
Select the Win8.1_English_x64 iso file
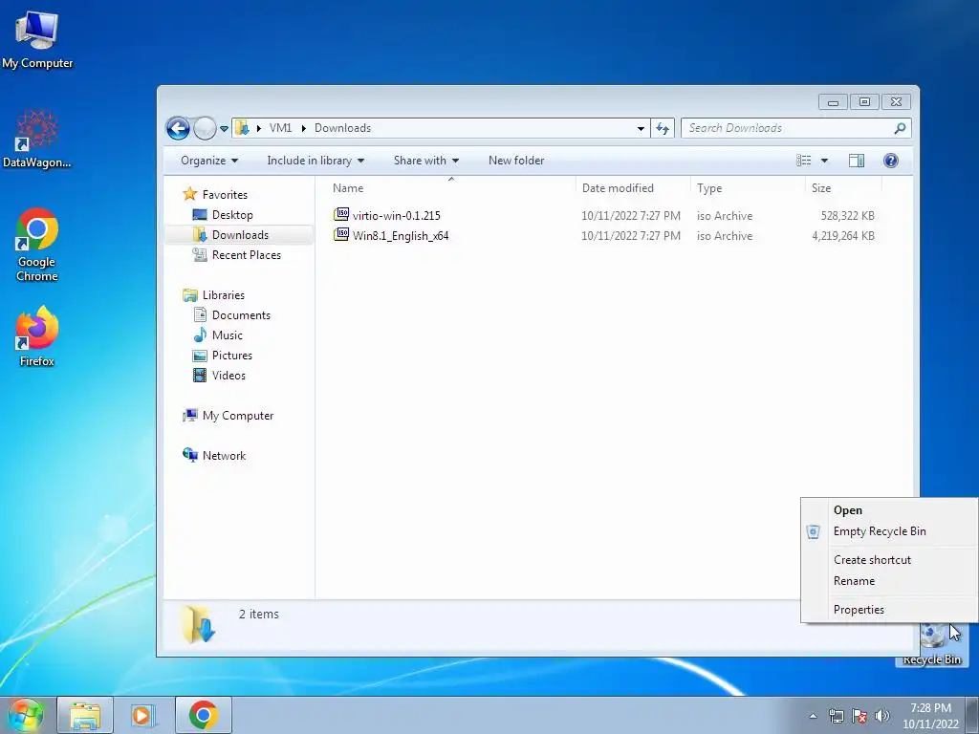pyautogui.click(x=401, y=236)
